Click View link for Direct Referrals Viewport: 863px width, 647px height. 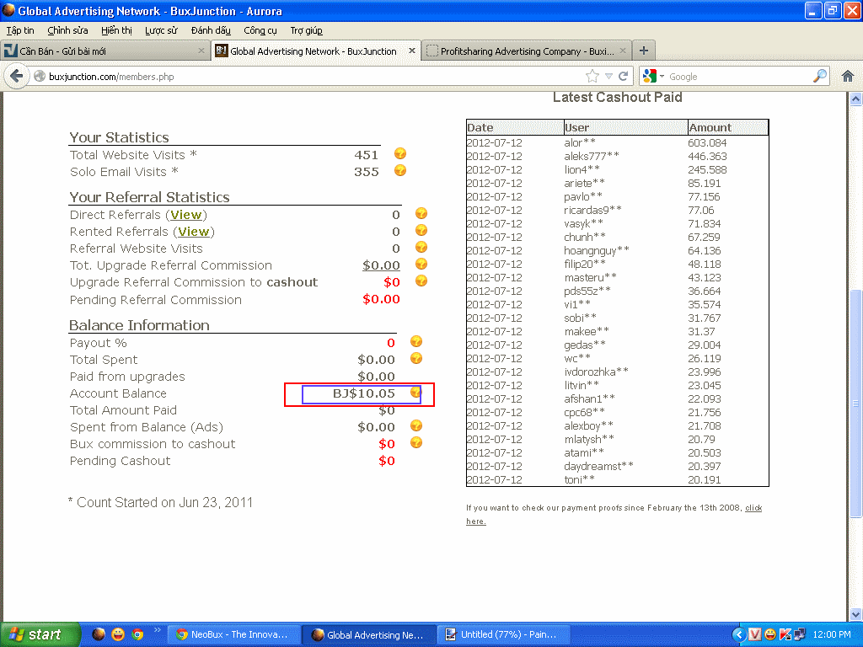pyautogui.click(x=186, y=215)
